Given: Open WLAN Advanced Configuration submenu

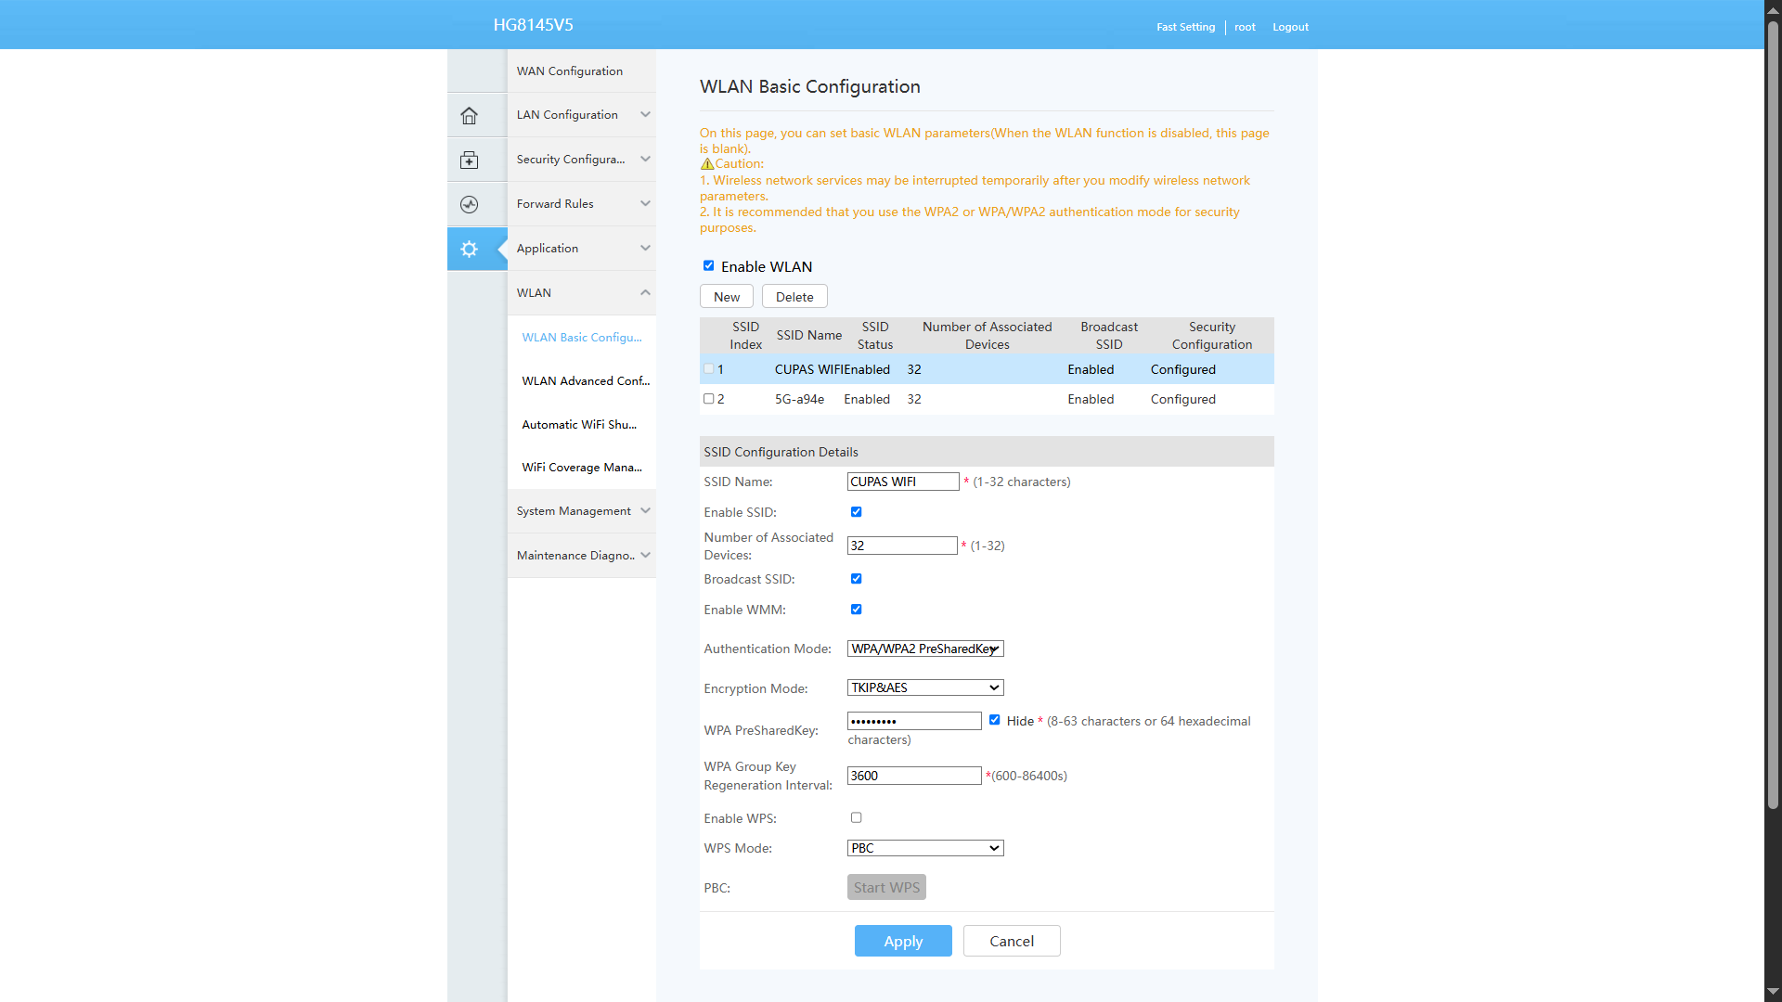Looking at the screenshot, I should coord(586,381).
